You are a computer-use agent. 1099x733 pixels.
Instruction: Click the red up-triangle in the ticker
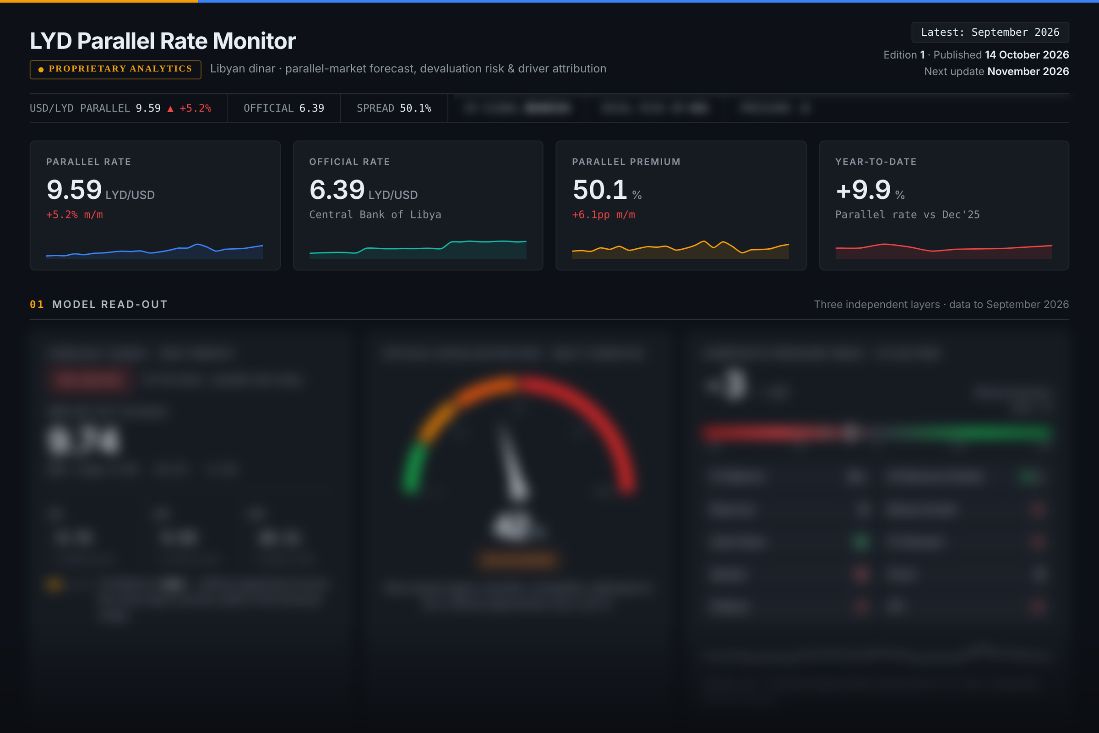pos(170,109)
